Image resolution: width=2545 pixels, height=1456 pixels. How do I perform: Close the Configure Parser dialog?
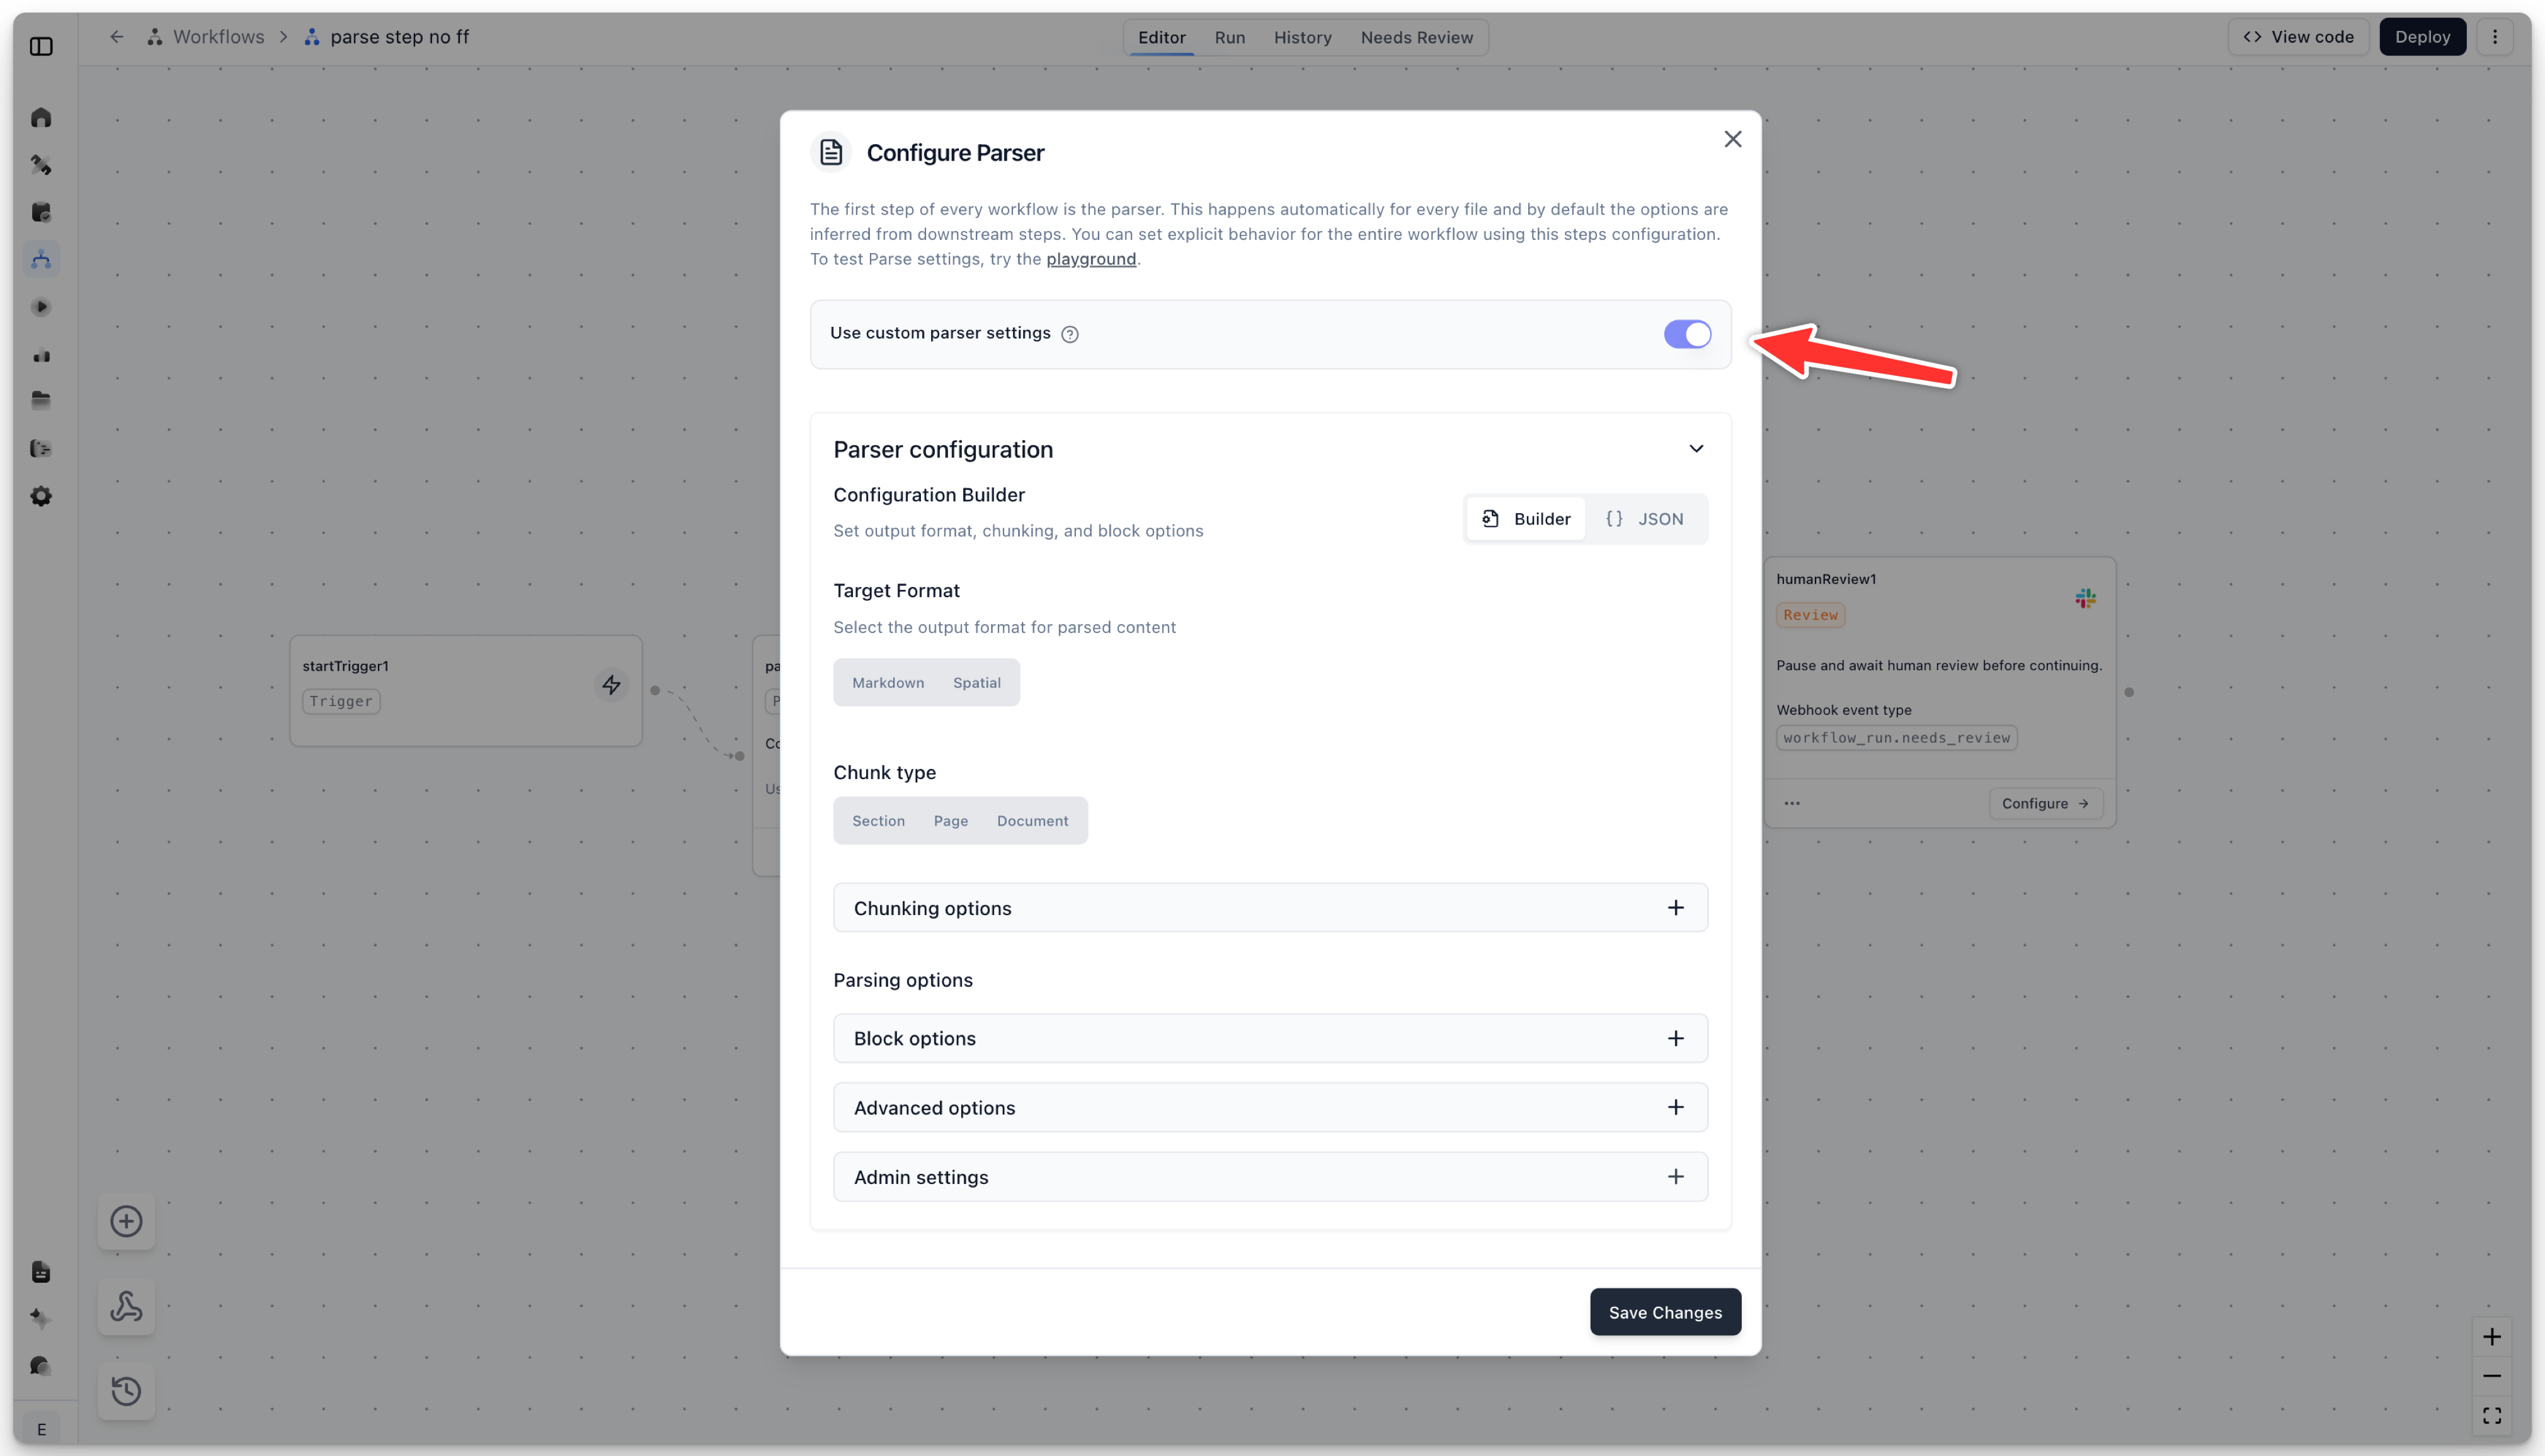coord(1733,139)
